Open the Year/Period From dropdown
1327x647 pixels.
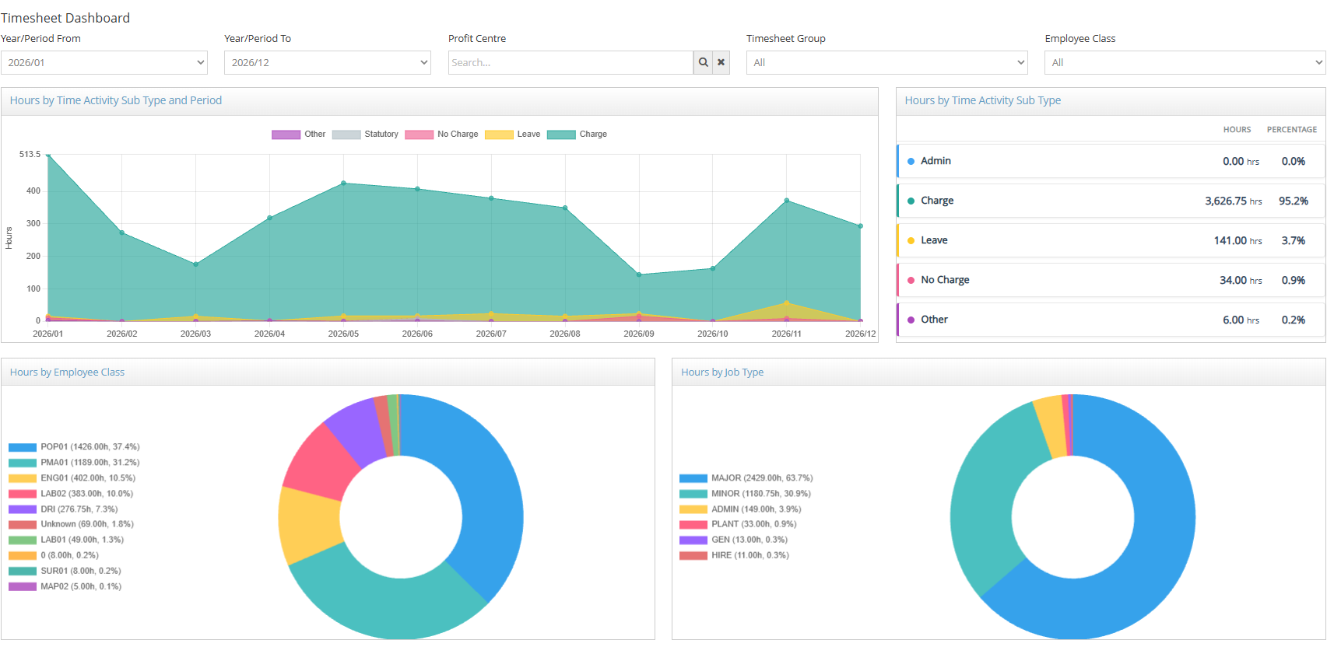[x=104, y=62]
